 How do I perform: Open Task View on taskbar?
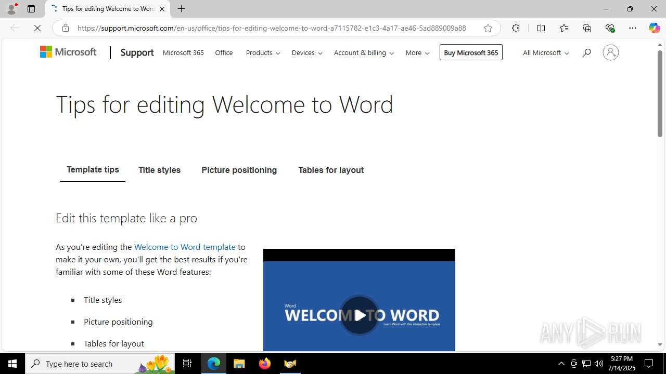[187, 364]
